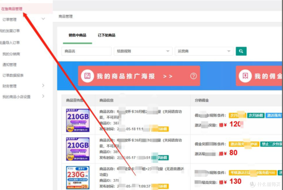Switch to the 销售中商品 tab

coord(77,35)
